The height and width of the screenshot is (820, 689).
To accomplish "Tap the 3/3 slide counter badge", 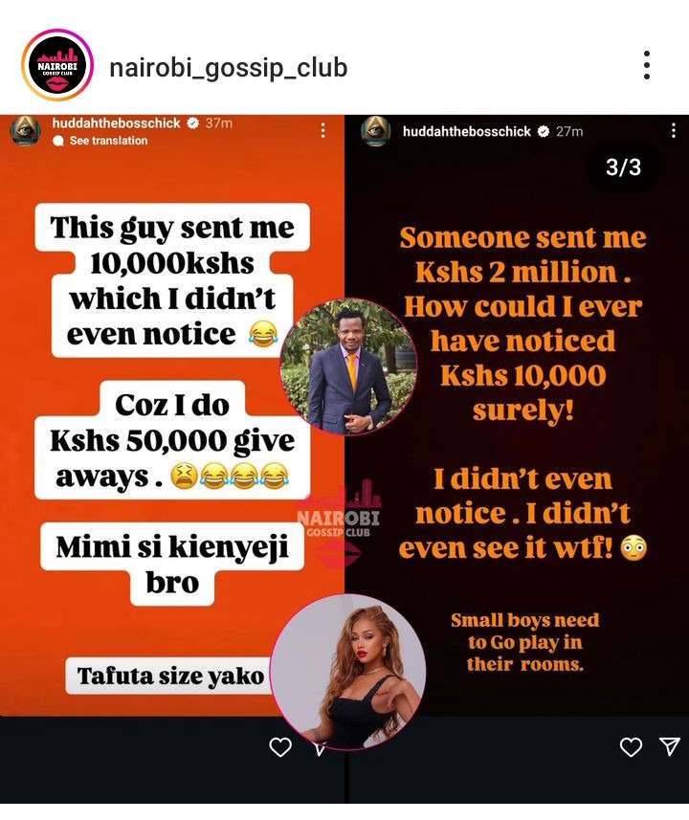I will (623, 167).
